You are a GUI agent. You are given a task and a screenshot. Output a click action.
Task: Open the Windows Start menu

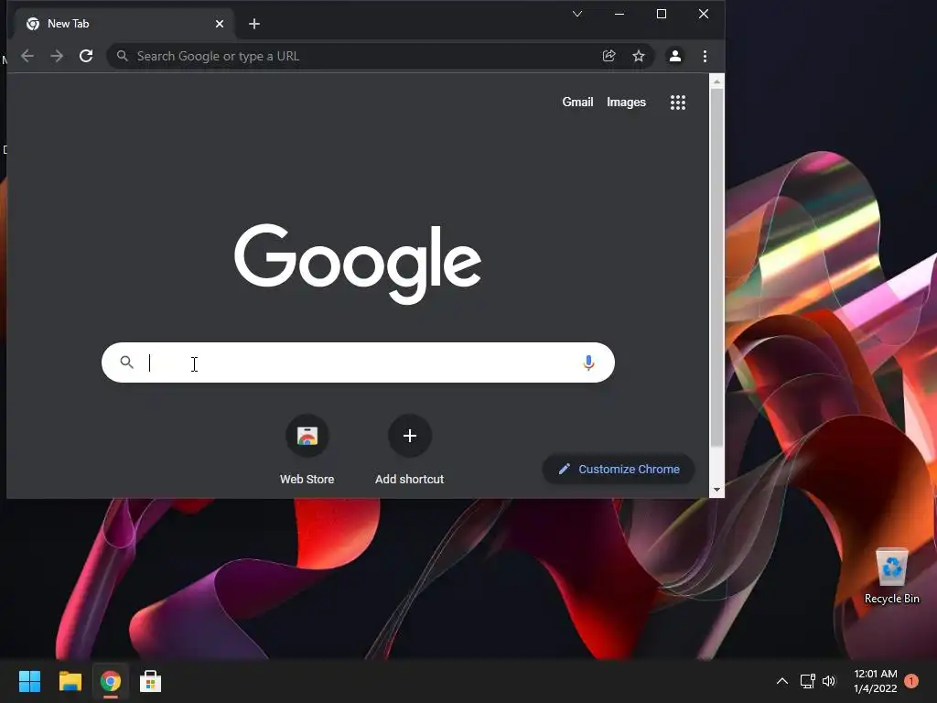coord(29,681)
